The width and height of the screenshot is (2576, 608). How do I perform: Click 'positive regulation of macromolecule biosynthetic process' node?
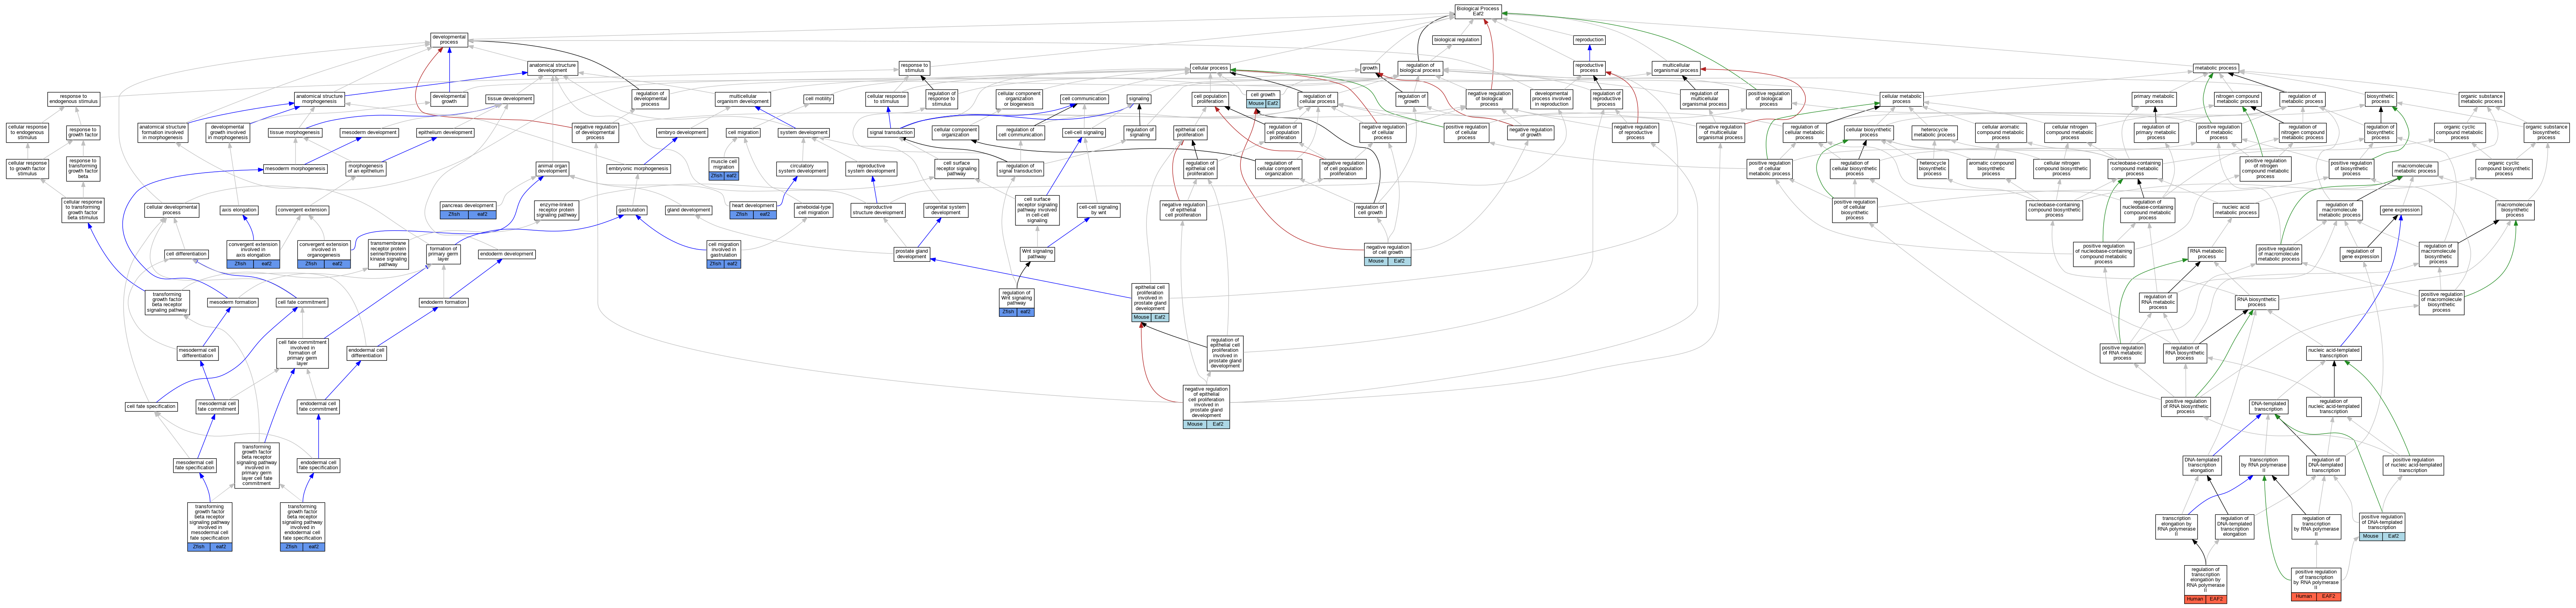tap(2441, 302)
